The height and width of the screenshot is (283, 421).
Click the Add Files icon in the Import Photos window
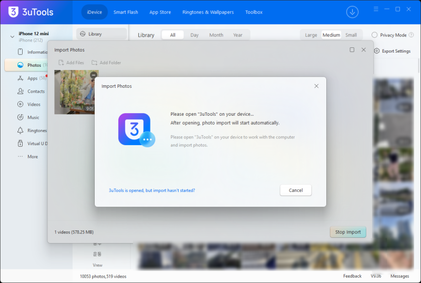point(61,63)
